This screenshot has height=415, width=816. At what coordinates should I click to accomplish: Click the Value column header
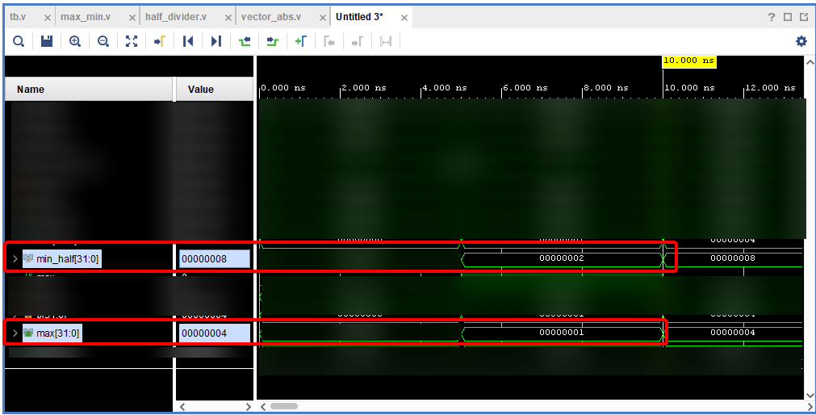(201, 89)
